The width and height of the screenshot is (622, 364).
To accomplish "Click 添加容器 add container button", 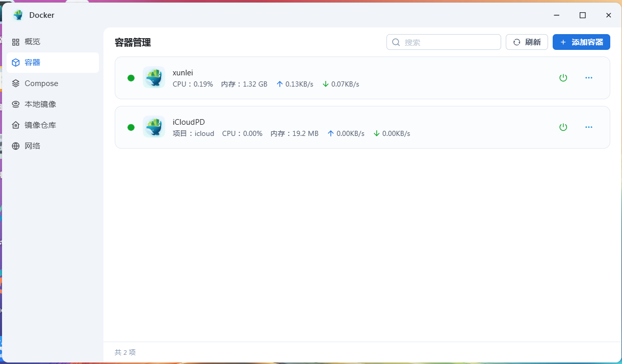I will click(x=581, y=42).
